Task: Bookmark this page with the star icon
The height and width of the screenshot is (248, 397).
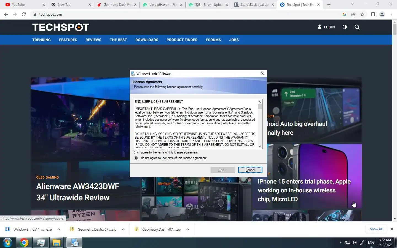Action: pos(362,14)
